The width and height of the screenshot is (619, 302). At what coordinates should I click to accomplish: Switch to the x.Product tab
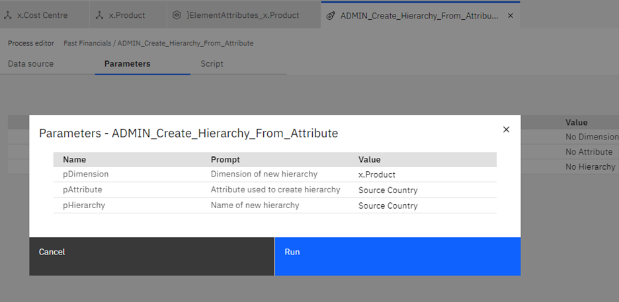pos(128,15)
